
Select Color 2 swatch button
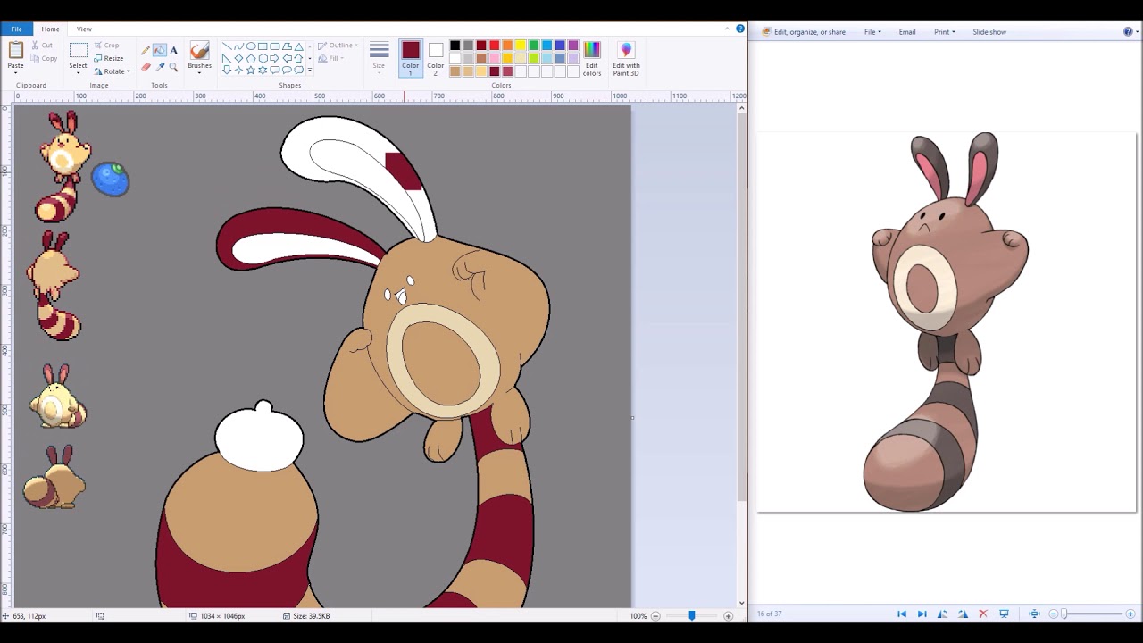[x=435, y=59]
